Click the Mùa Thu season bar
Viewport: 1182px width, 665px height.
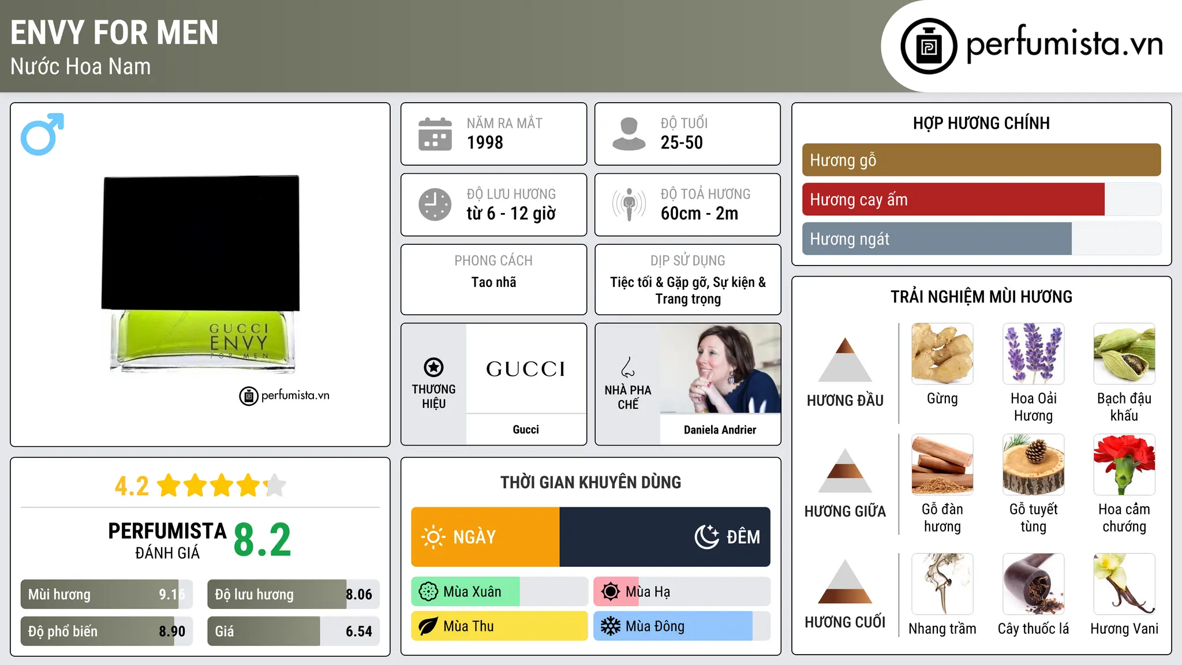click(499, 626)
